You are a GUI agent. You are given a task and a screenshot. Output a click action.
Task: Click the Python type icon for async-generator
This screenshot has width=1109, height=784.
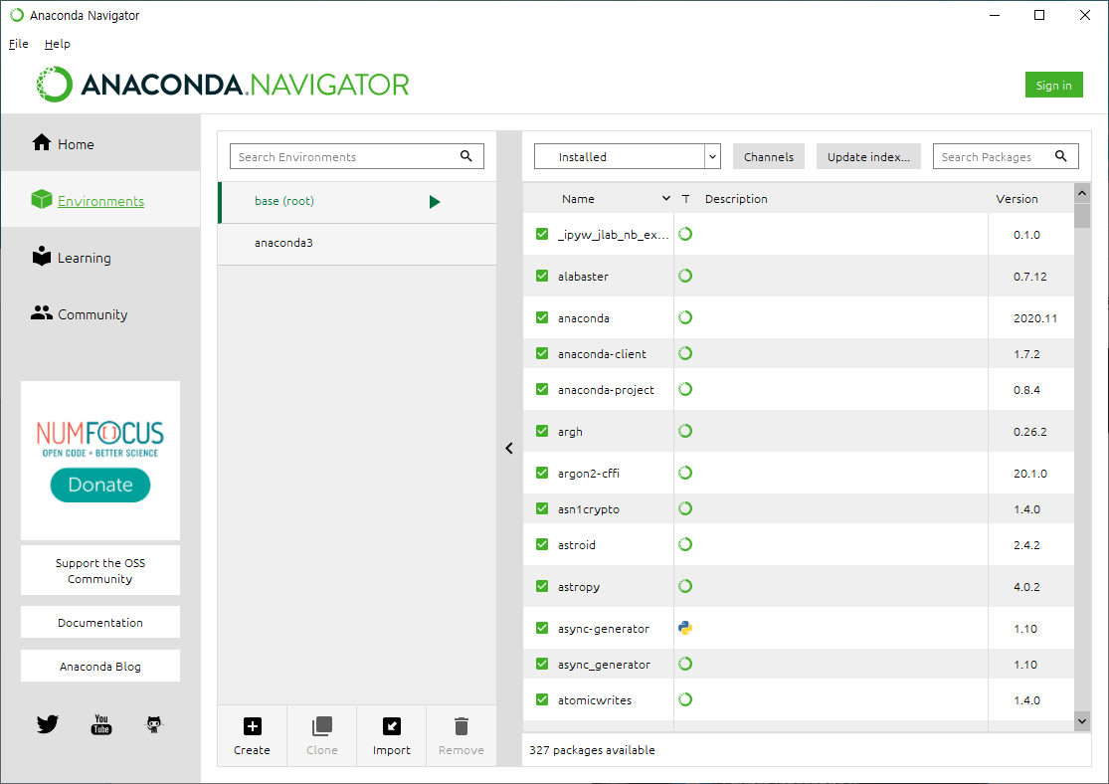685,628
